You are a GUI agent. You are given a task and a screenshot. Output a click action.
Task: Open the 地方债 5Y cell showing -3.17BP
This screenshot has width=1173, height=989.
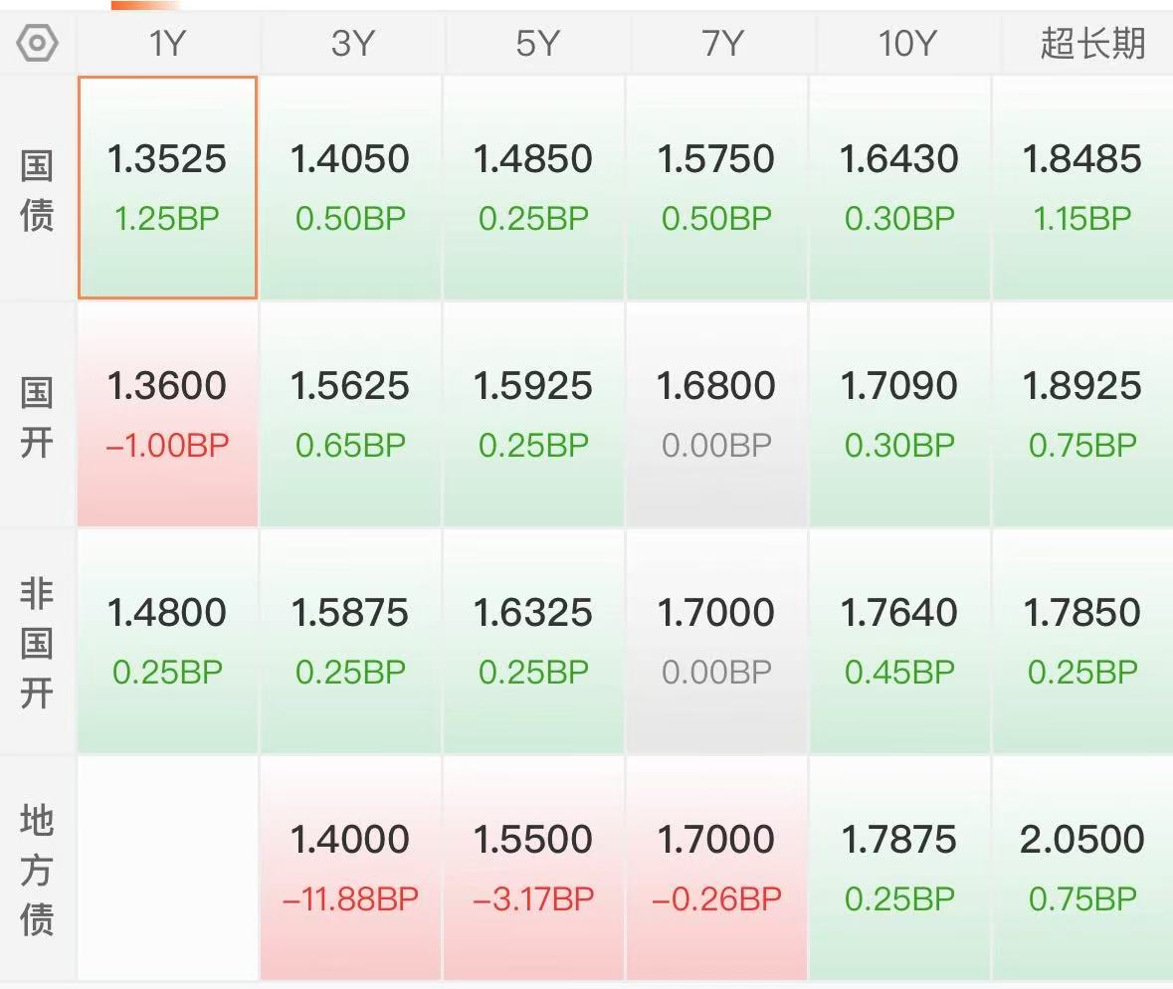click(x=533, y=868)
